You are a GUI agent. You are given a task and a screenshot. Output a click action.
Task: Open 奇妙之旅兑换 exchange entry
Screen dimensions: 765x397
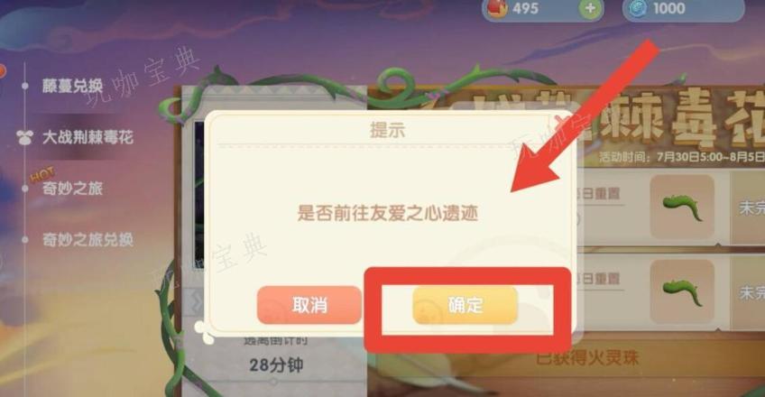pyautogui.click(x=88, y=239)
